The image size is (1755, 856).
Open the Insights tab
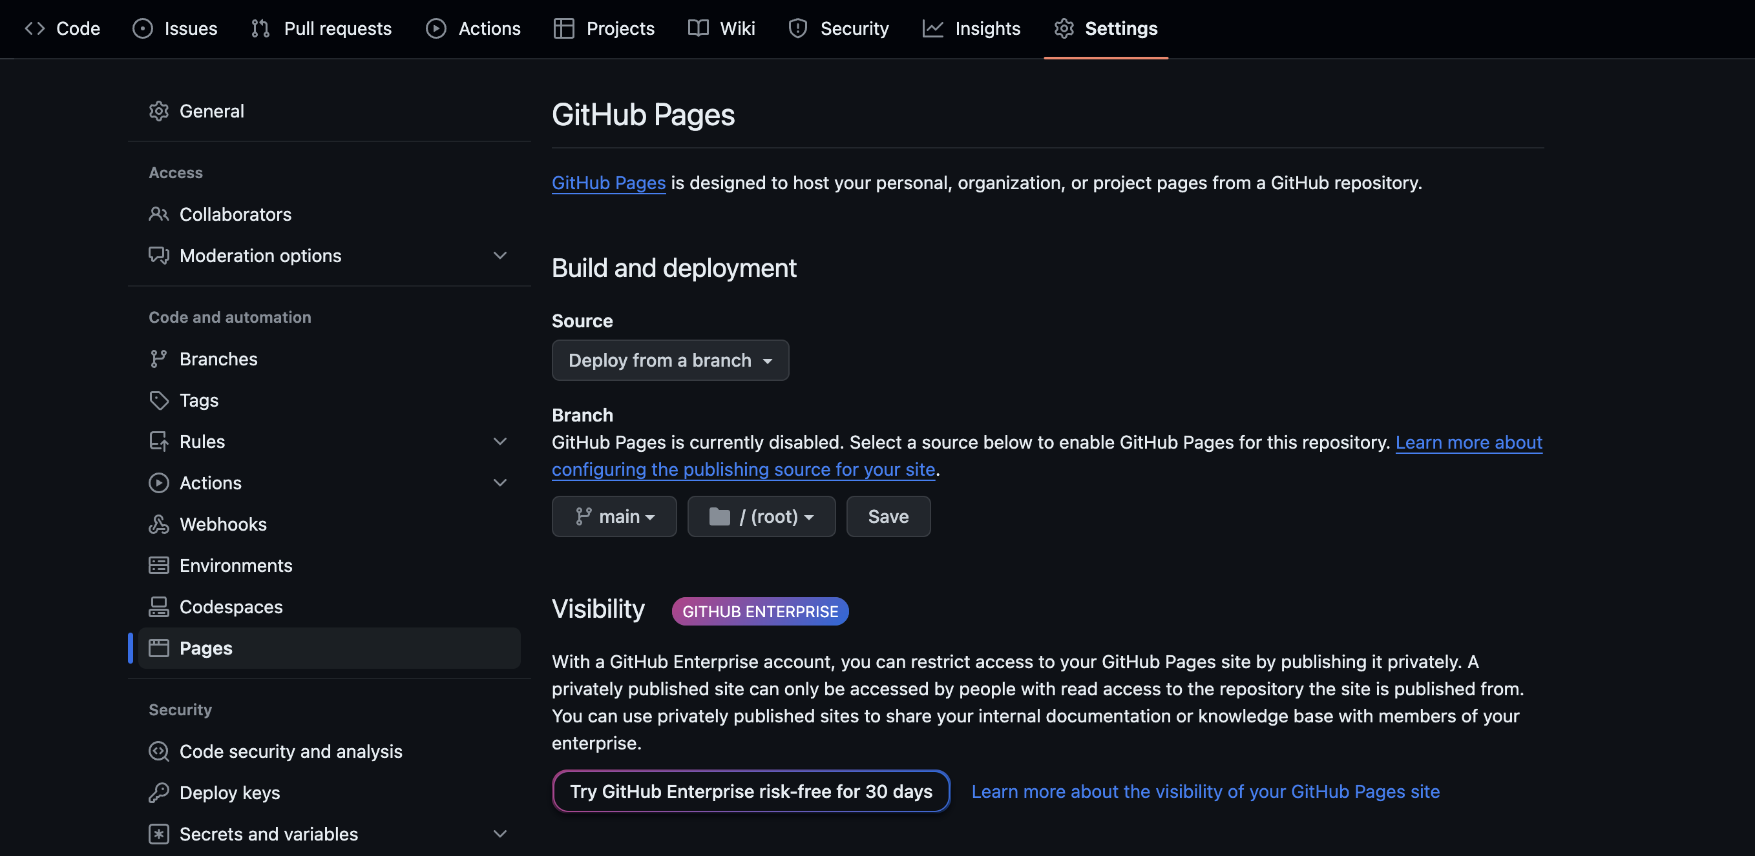pos(972,28)
